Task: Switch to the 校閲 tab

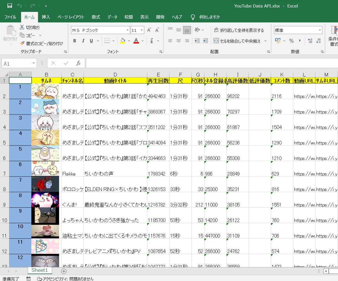Action: pos(129,17)
